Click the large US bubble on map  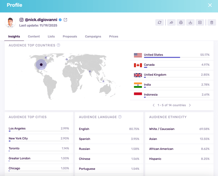[x=41, y=65]
